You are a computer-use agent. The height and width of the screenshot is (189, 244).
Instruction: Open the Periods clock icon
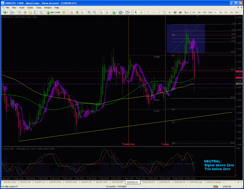point(120,12)
